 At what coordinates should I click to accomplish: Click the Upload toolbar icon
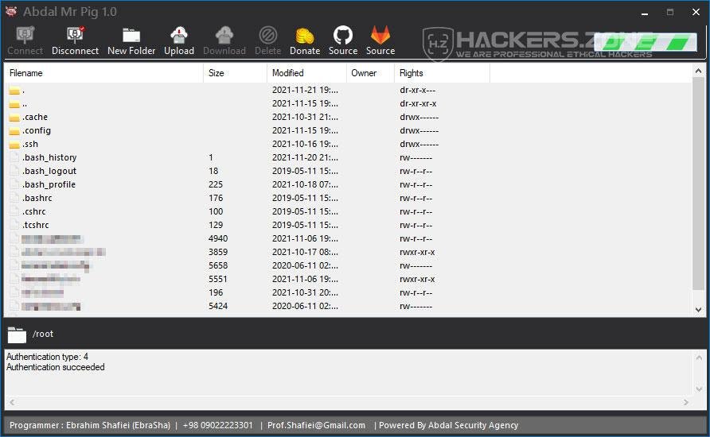point(179,35)
